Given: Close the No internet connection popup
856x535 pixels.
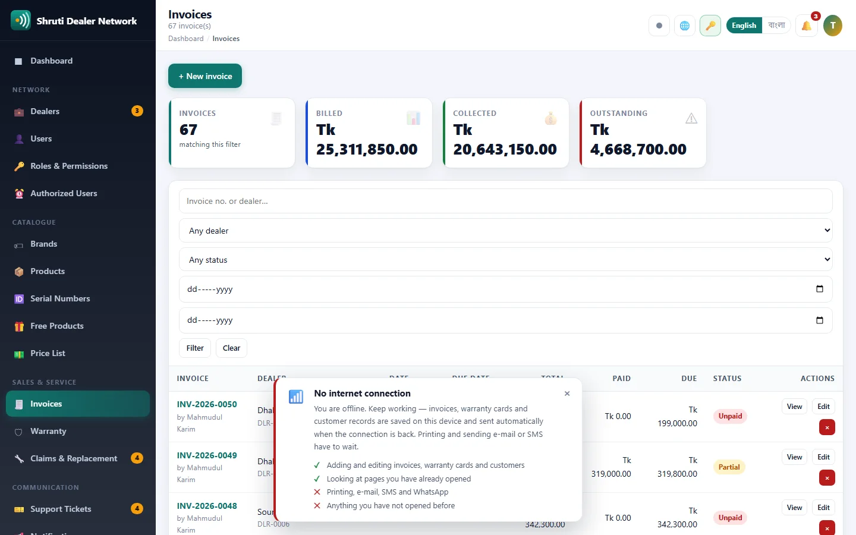Looking at the screenshot, I should tap(567, 394).
